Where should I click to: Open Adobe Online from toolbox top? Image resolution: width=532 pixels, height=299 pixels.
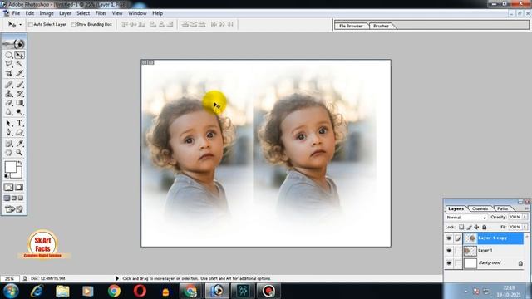pyautogui.click(x=14, y=44)
